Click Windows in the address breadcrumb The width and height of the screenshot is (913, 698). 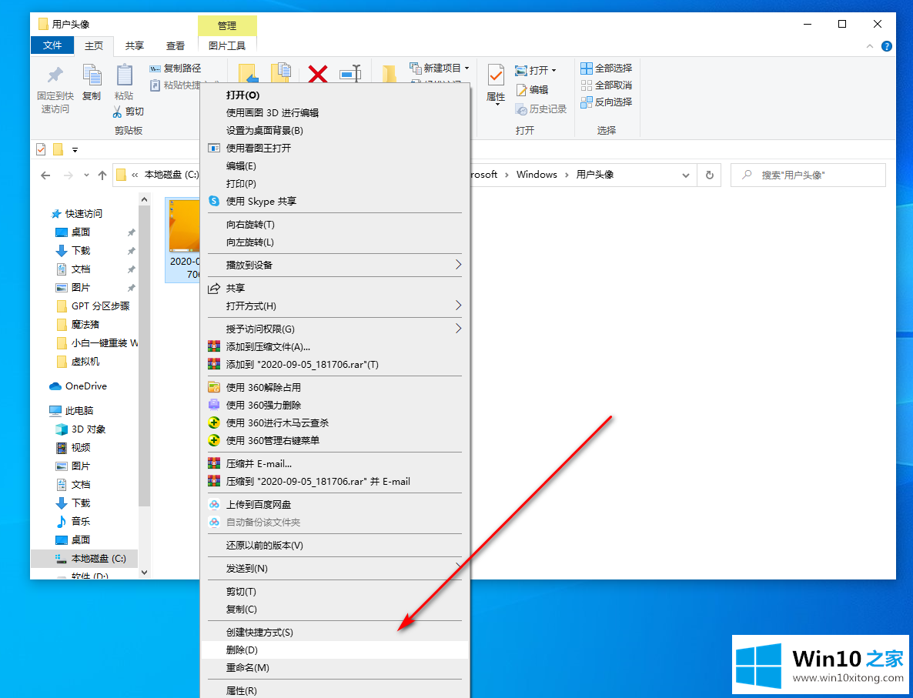tap(537, 175)
